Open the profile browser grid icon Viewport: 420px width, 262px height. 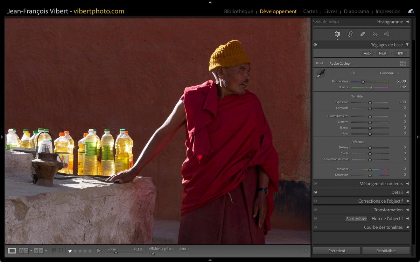tap(403, 63)
